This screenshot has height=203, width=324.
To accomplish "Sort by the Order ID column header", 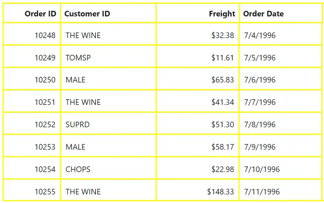I will pos(40,14).
